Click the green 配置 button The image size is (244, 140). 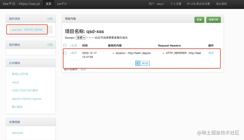pyautogui.click(x=199, y=20)
